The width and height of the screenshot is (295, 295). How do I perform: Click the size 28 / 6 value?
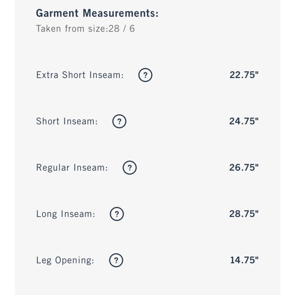coord(122,29)
